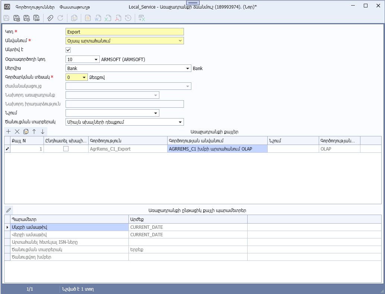Click the paperclip attachment icon
This screenshot has height=294, width=385.
50,18
